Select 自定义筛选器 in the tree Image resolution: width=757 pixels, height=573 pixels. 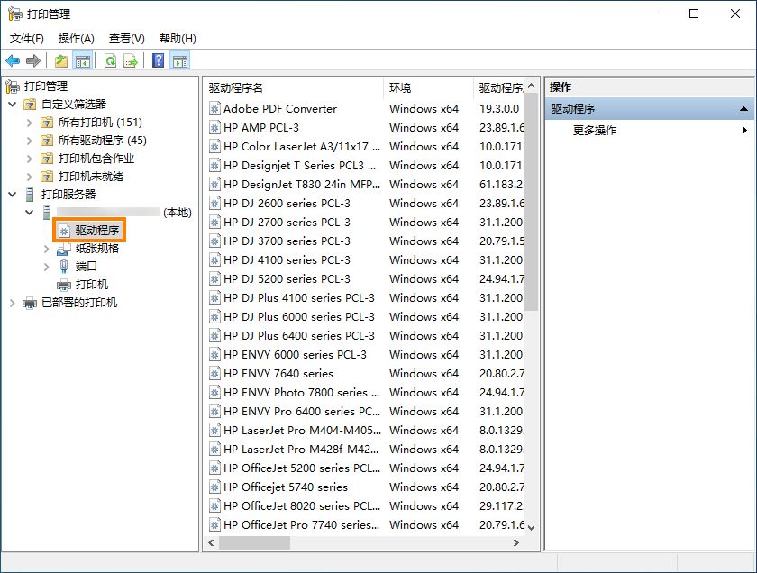73,105
